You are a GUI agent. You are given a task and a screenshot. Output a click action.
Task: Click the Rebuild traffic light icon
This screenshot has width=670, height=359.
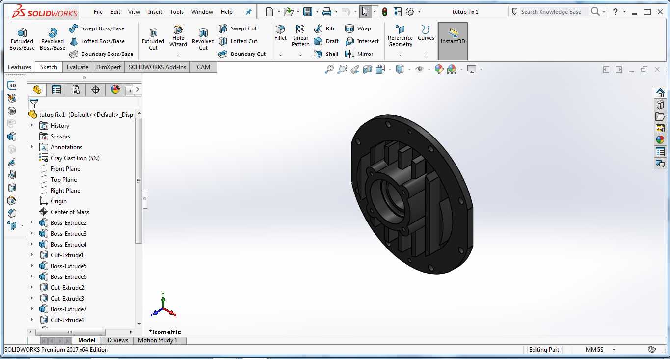point(385,12)
